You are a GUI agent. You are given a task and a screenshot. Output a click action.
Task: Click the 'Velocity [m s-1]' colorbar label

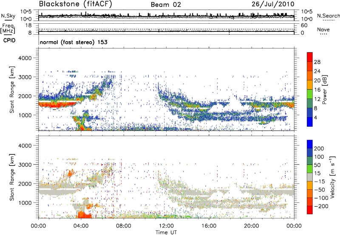(x=332, y=177)
